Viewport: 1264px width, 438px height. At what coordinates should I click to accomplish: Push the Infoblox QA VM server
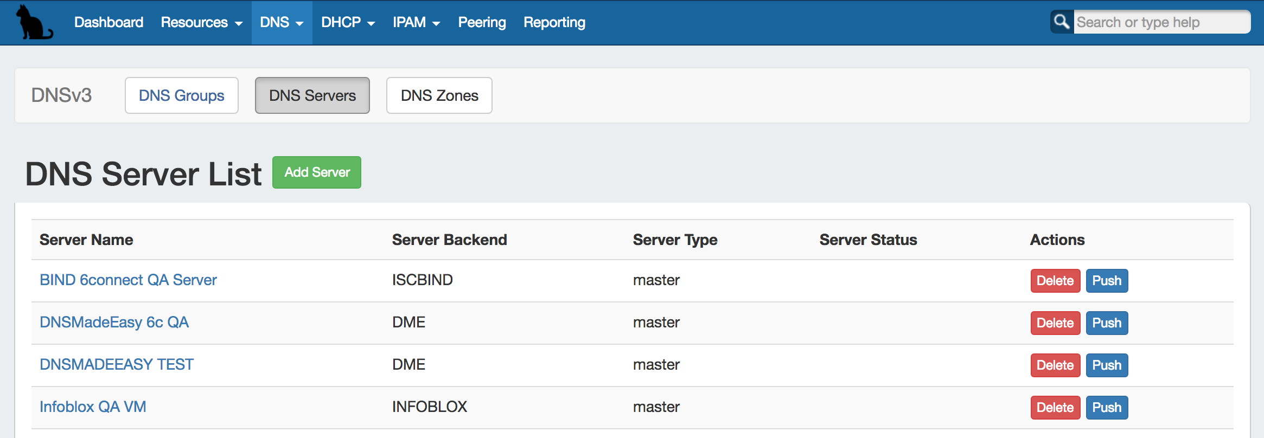click(x=1106, y=408)
